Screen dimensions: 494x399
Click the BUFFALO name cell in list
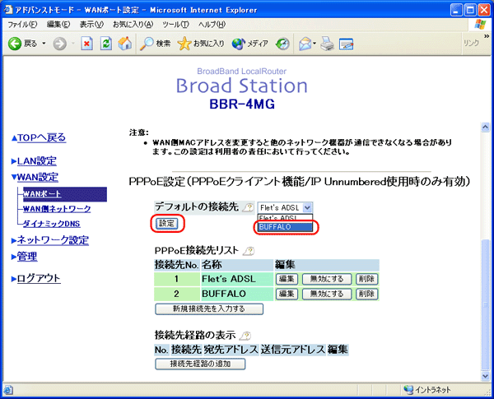[237, 294]
